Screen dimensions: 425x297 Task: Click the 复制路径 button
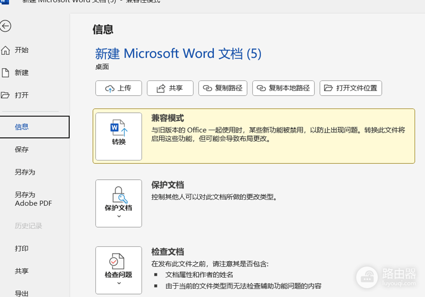point(223,88)
